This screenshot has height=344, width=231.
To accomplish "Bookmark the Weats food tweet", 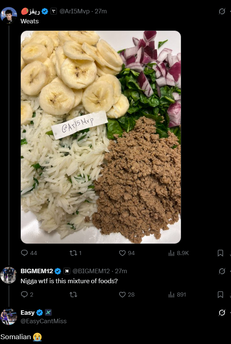I will 220,253.
